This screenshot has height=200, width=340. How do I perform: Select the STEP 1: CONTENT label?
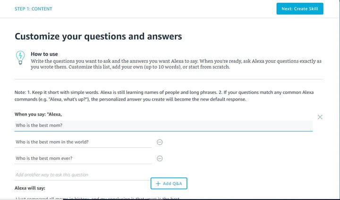tap(34, 9)
